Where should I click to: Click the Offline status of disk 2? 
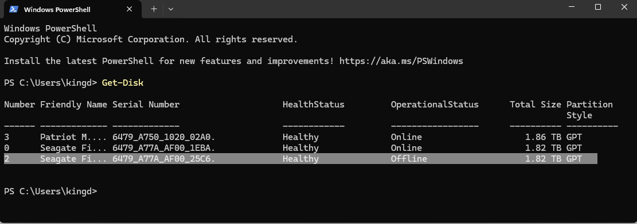coord(409,159)
